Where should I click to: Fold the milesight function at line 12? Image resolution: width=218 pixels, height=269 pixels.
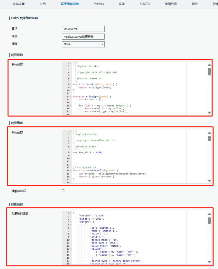71,96
